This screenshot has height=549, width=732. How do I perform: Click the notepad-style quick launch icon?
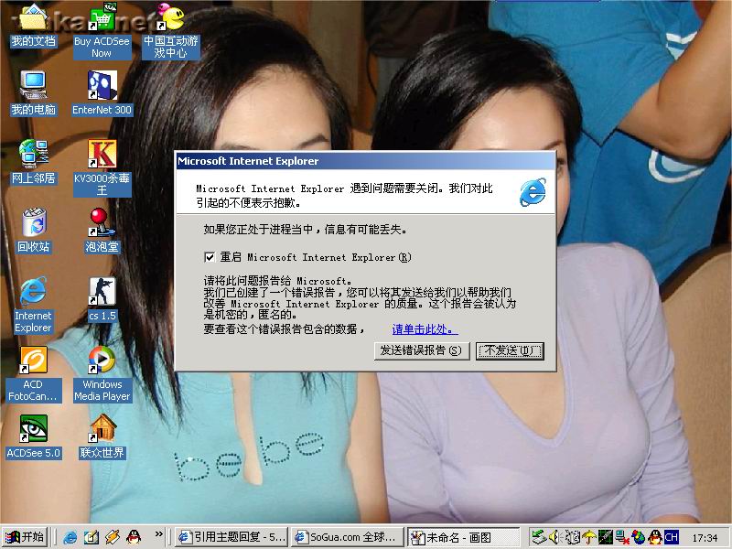click(91, 537)
